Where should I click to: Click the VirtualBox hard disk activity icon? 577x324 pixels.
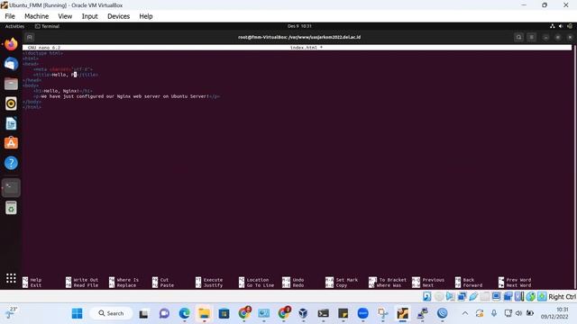coord(426,296)
